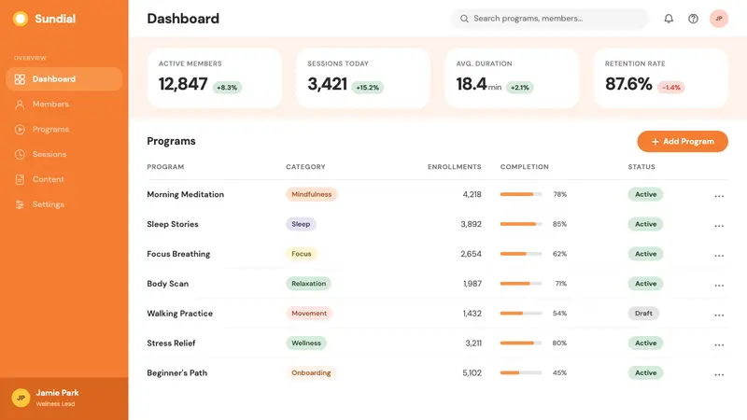Open the help question-mark icon
The height and width of the screenshot is (420, 747).
pos(693,19)
